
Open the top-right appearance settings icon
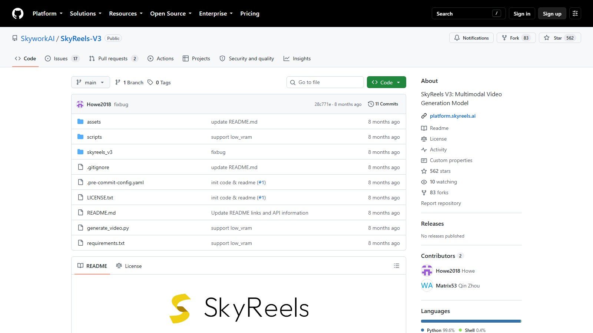coord(575,13)
